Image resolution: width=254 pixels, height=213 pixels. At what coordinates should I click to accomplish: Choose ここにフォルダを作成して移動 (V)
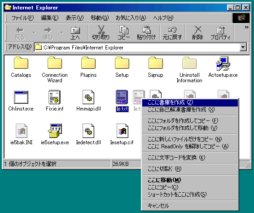(190, 128)
